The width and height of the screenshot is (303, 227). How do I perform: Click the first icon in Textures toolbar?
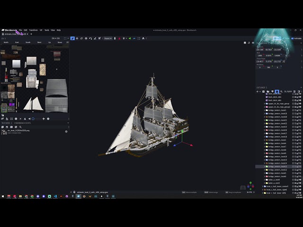point(2,127)
